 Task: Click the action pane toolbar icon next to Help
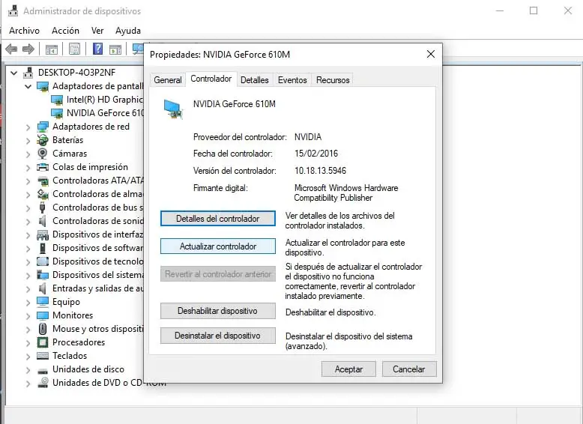[x=115, y=49]
